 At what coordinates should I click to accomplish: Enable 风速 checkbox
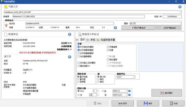pyautogui.click(x=108, y=50)
